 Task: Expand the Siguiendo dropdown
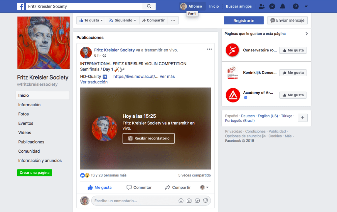coord(123,20)
